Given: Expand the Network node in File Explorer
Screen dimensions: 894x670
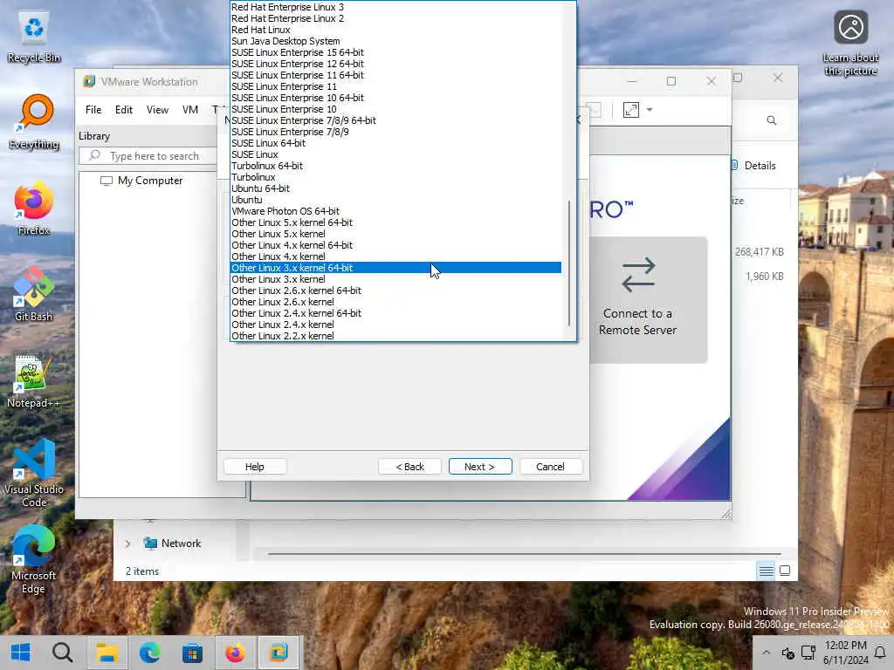Looking at the screenshot, I should [x=127, y=544].
